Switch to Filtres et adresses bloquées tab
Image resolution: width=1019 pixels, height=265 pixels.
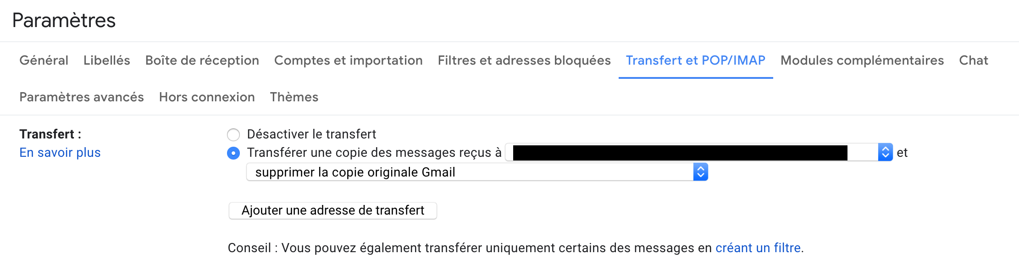524,60
